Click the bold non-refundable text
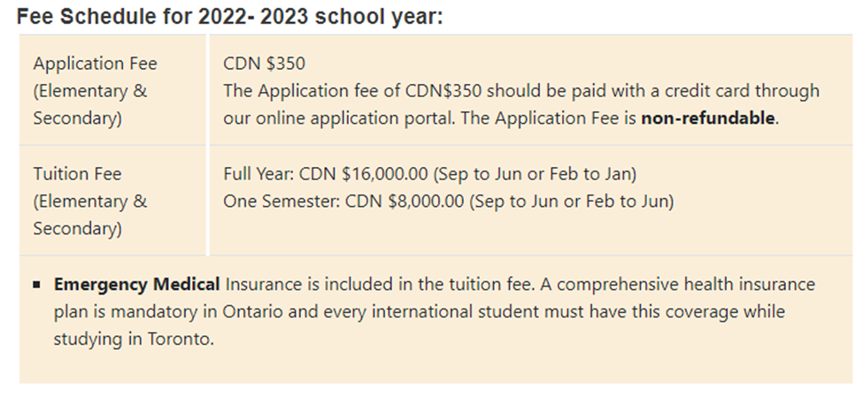Image resolution: width=863 pixels, height=404 pixels. pyautogui.click(x=708, y=118)
